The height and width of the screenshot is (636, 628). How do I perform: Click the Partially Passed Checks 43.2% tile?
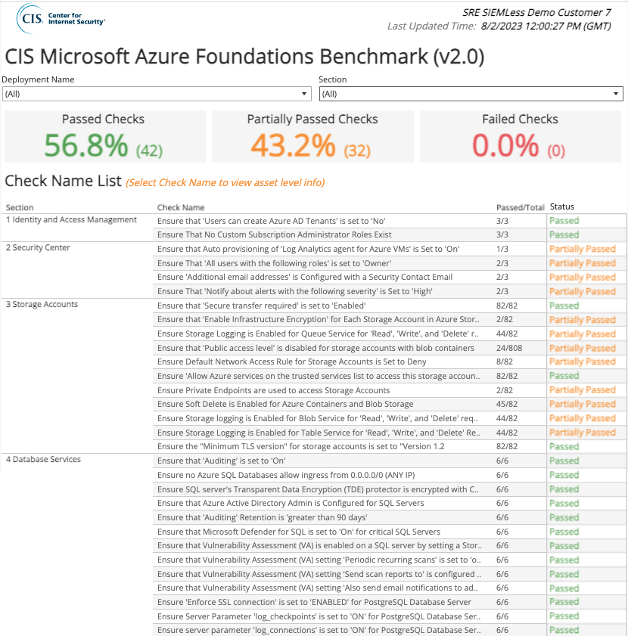coord(312,137)
